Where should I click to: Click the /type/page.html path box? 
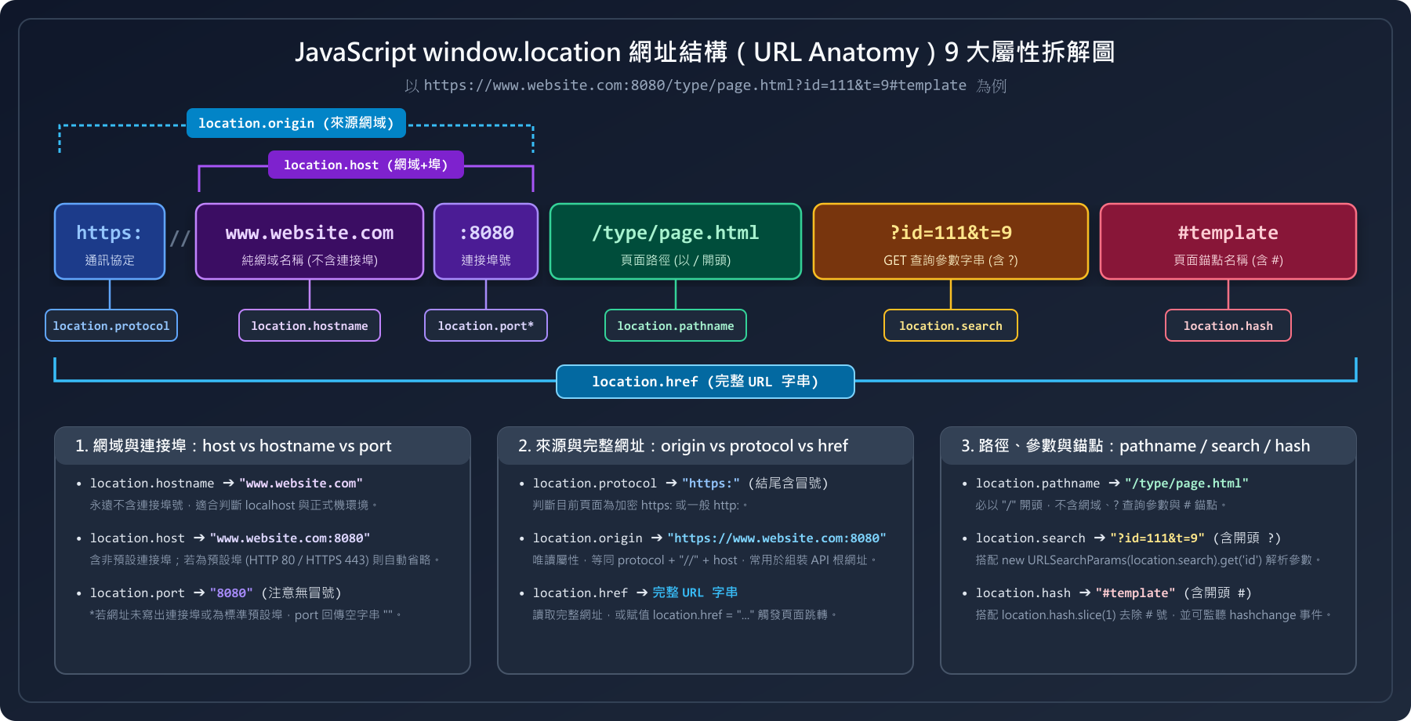[676, 241]
